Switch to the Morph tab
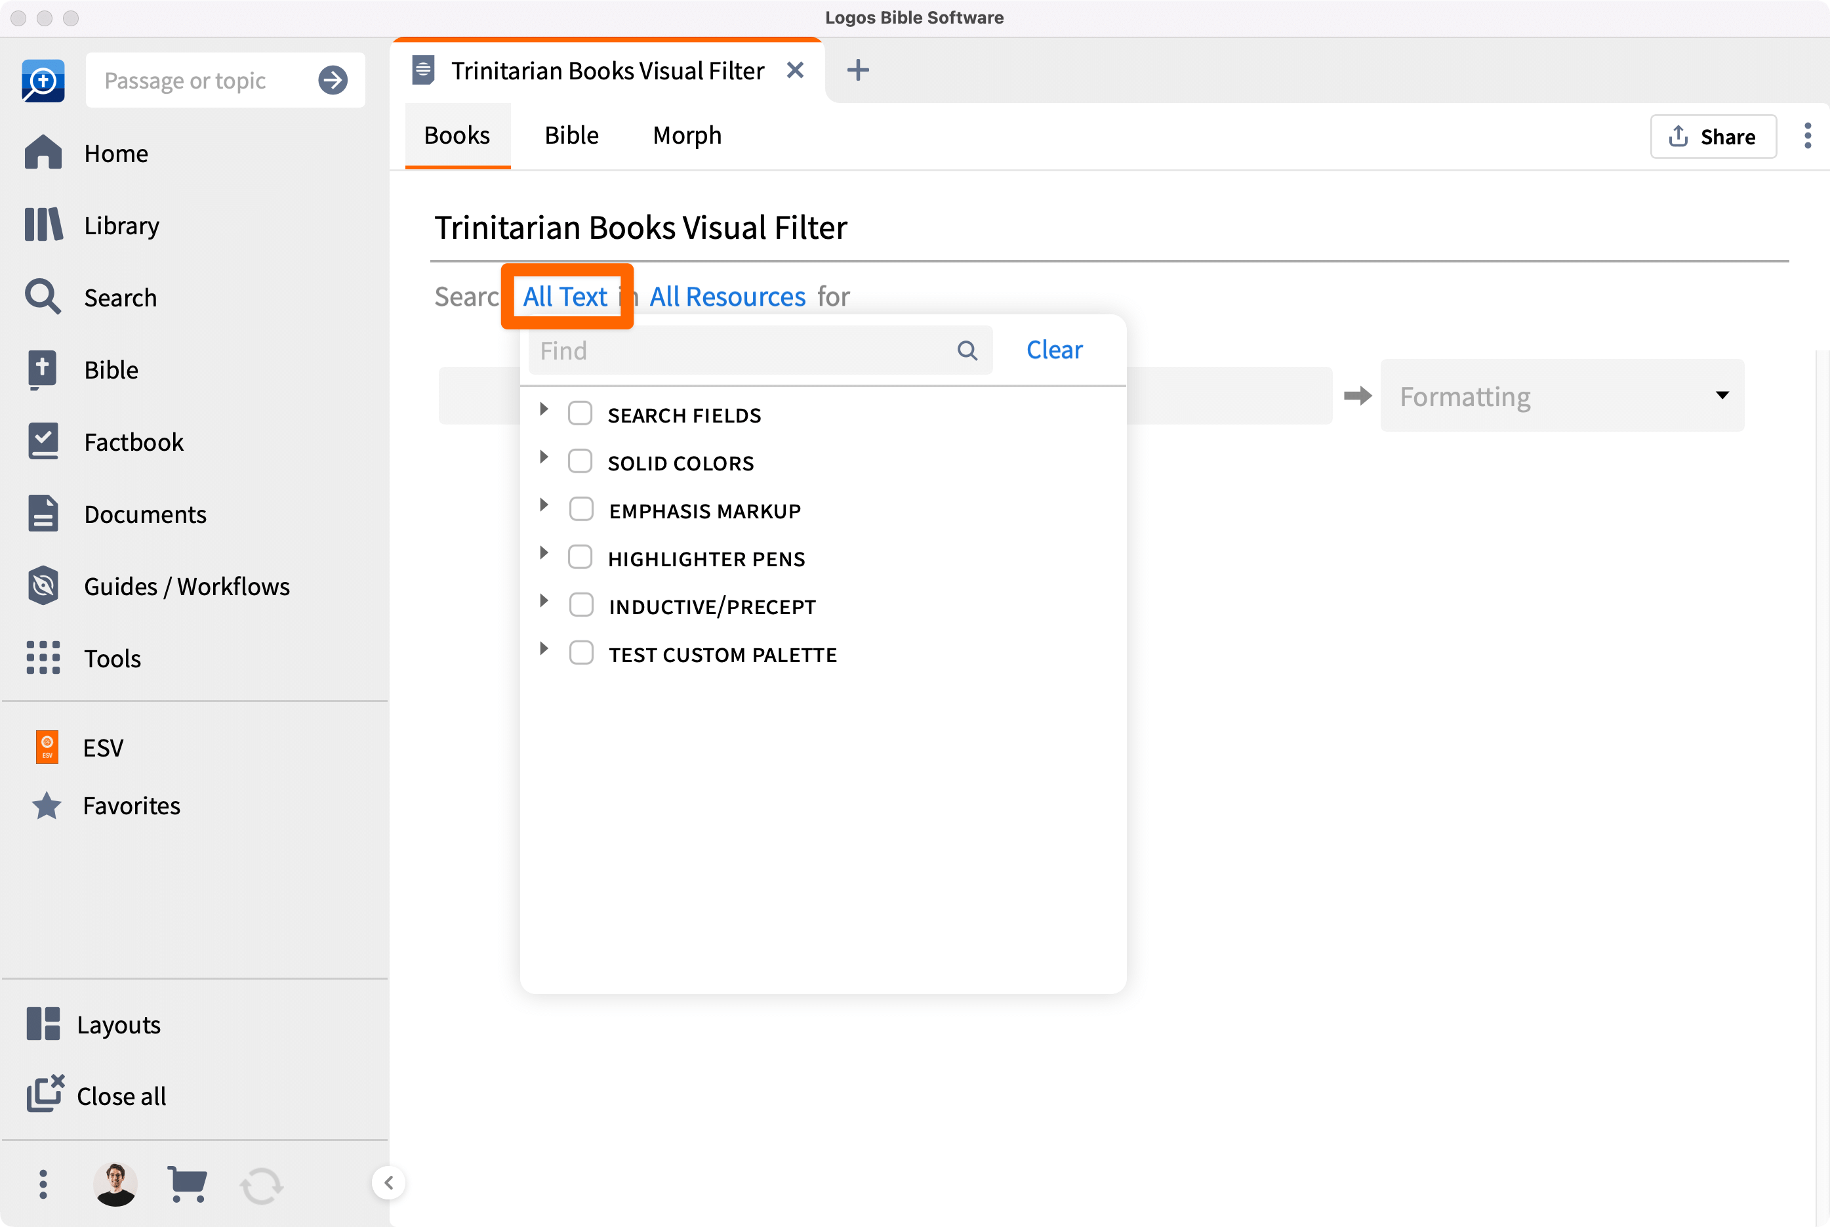 click(x=687, y=135)
